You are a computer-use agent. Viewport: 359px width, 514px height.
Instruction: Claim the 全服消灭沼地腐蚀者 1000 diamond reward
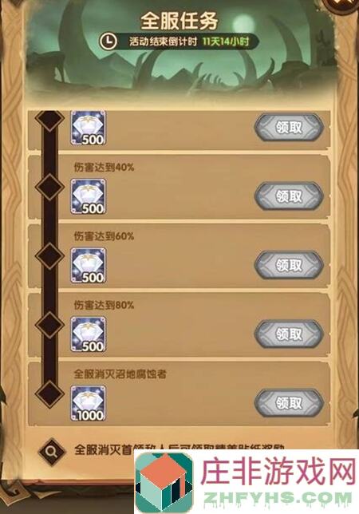point(289,403)
